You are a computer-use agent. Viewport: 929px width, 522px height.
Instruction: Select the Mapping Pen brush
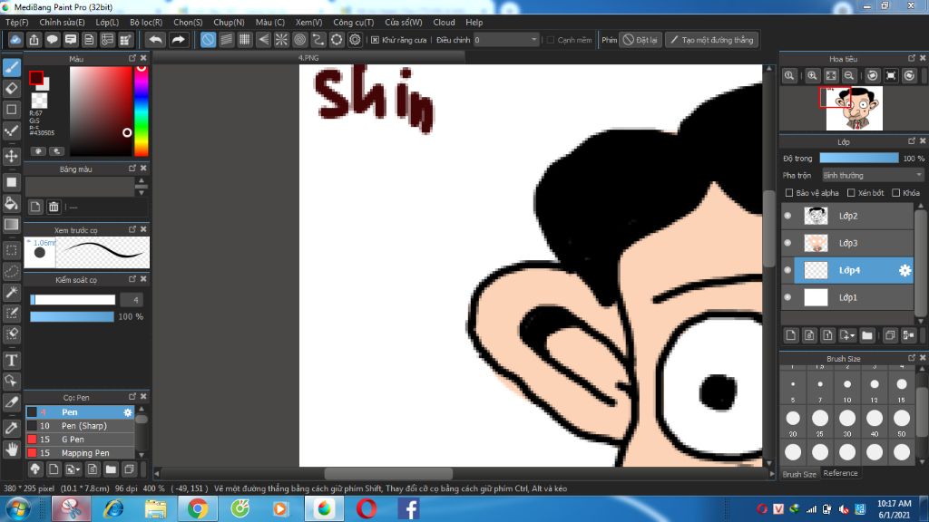click(80, 453)
